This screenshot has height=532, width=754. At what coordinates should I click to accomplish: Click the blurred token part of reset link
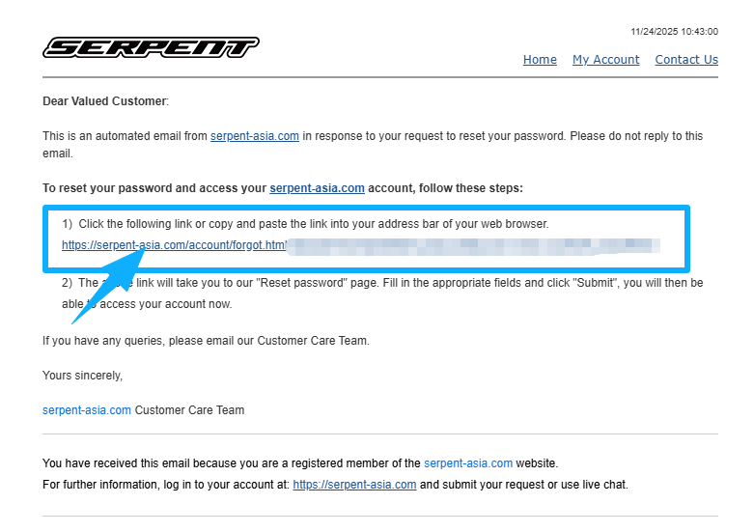pos(473,245)
